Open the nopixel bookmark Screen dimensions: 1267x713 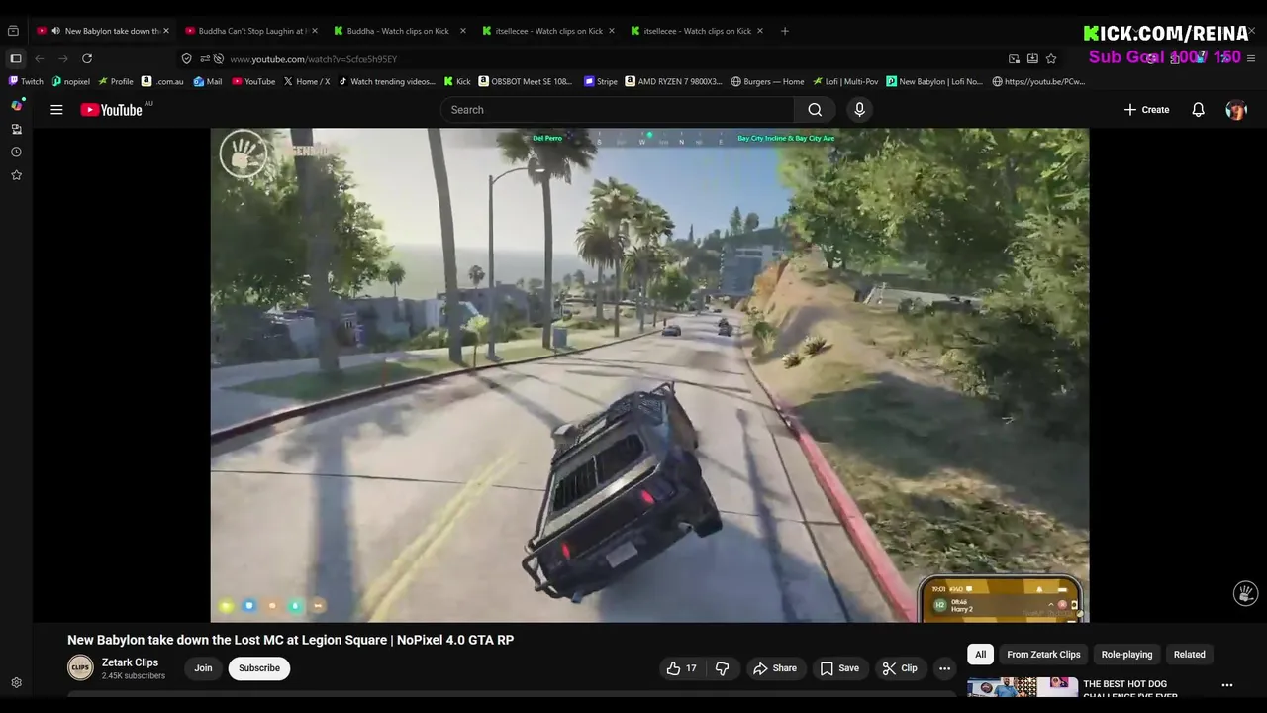70,81
